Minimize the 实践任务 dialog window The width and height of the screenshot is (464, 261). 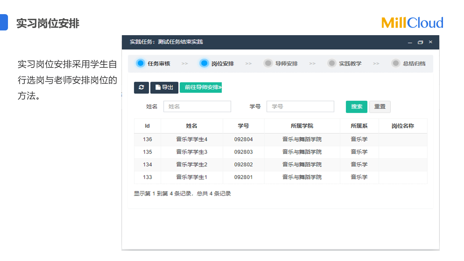[x=410, y=42]
